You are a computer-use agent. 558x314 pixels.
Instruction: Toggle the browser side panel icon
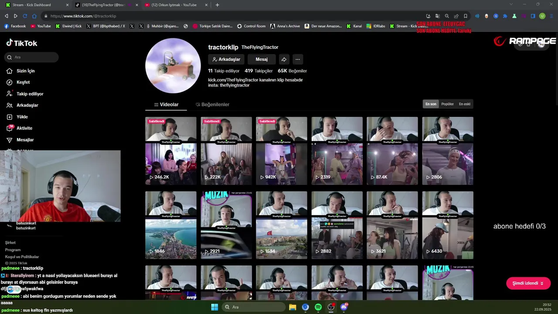533,16
